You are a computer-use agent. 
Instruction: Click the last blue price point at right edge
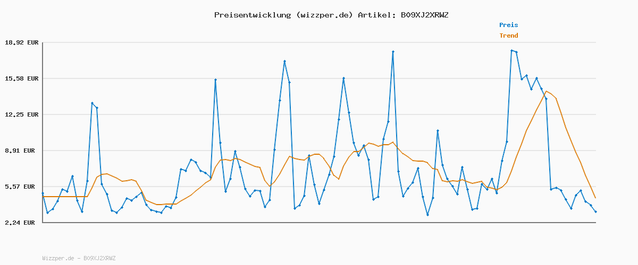(595, 211)
